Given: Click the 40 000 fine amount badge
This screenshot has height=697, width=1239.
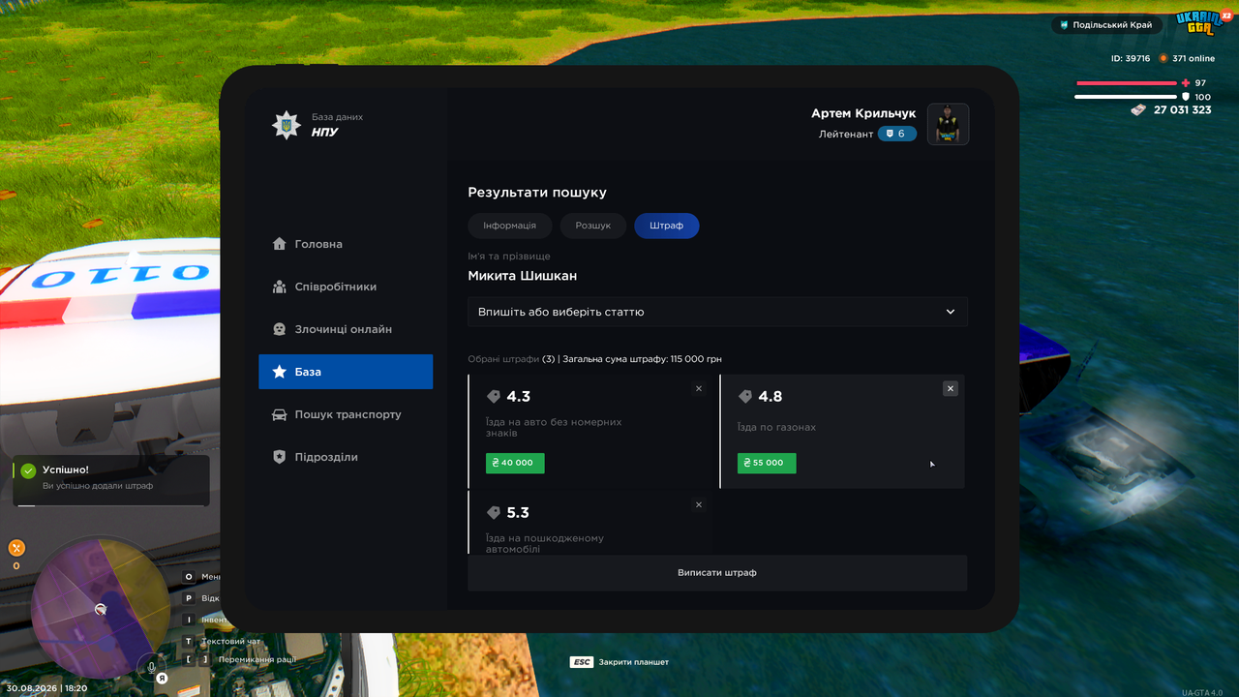Looking at the screenshot, I should point(515,463).
